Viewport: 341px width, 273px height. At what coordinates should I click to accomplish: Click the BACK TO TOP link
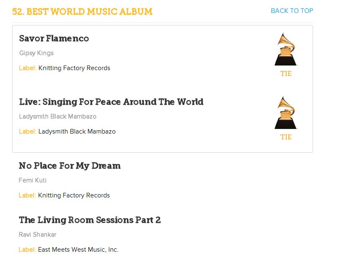(x=292, y=10)
